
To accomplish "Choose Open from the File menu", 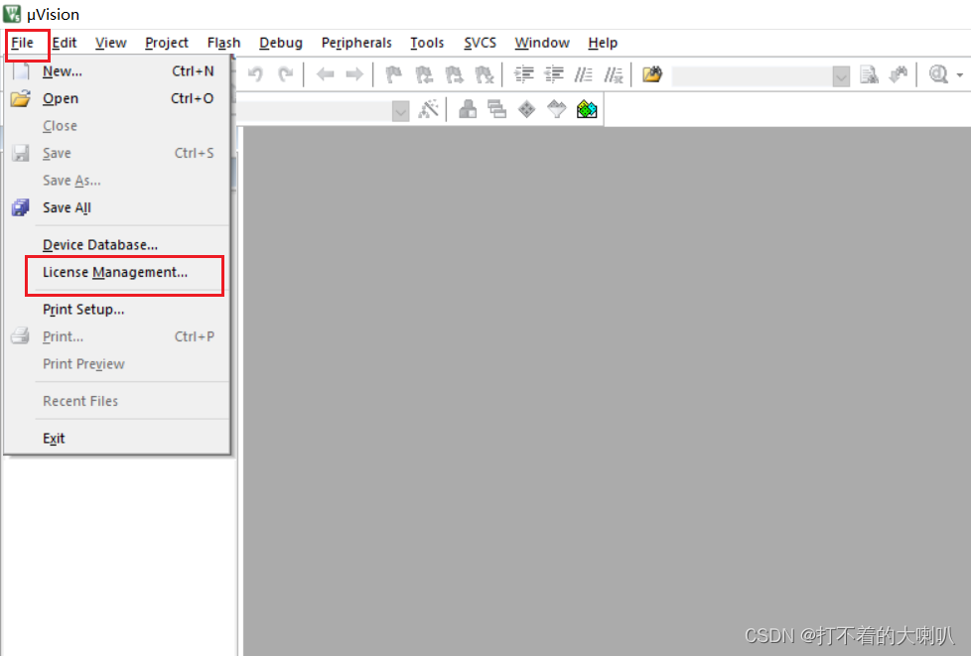I will 117,98.
